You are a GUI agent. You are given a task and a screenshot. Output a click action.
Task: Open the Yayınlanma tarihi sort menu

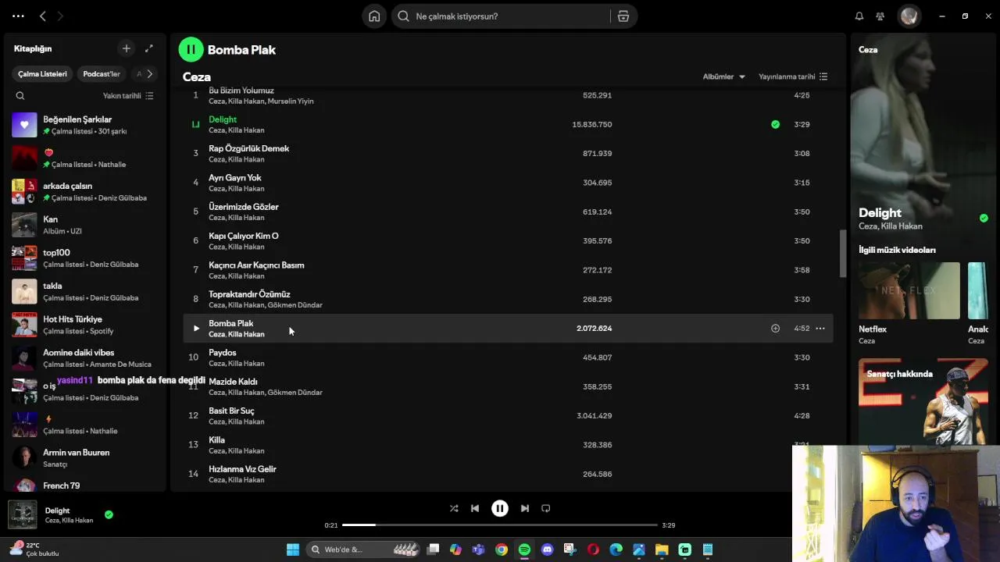[x=793, y=76]
